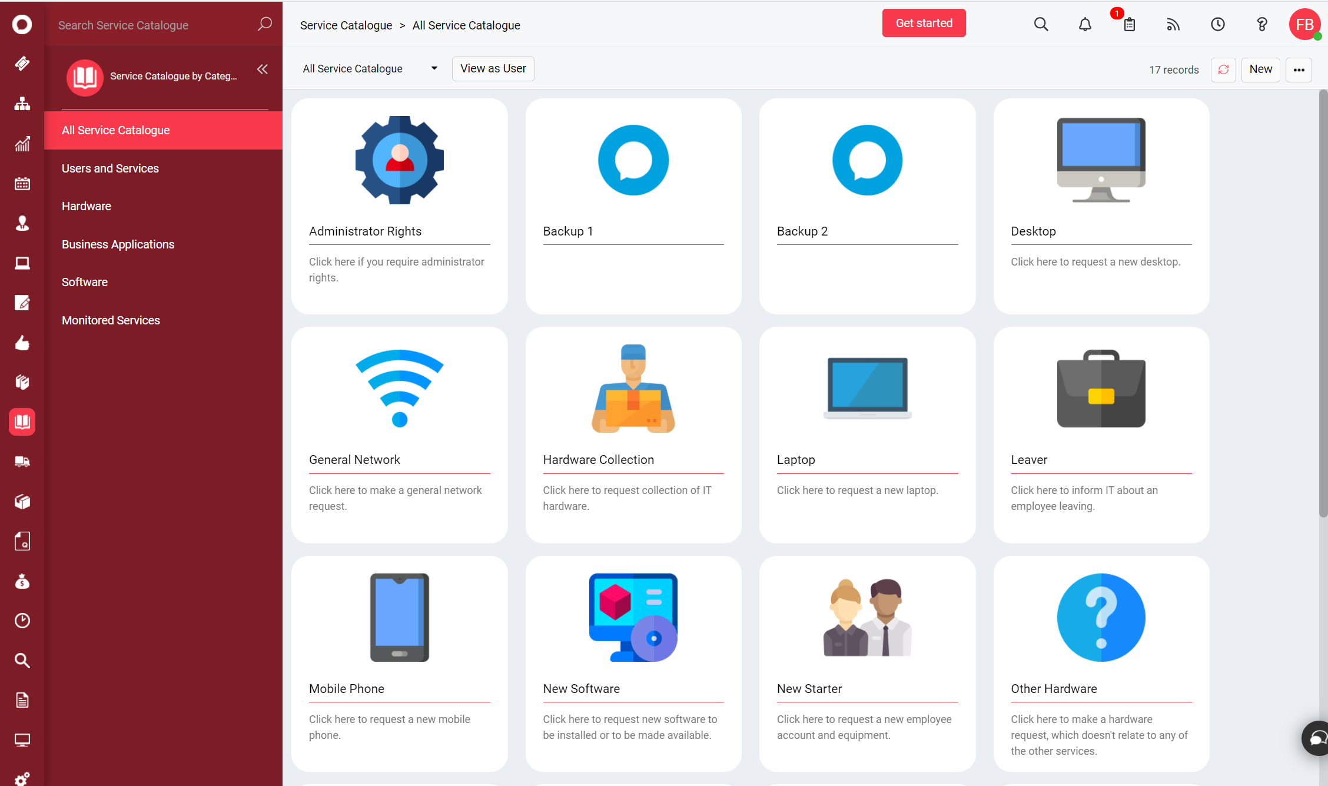Click the FB profile avatar
The image size is (1328, 786).
1304,24
